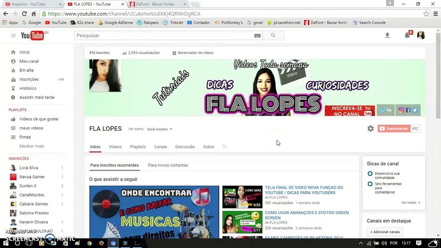Image resolution: width=441 pixels, height=248 pixels.
Task: Reload the page in Chrome
Action: 24,14
